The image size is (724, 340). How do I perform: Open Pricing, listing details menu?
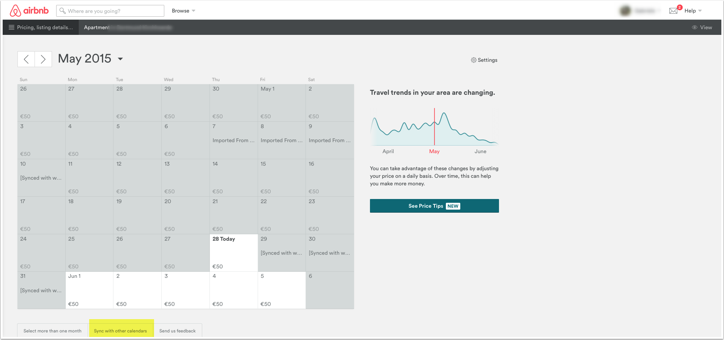point(41,27)
